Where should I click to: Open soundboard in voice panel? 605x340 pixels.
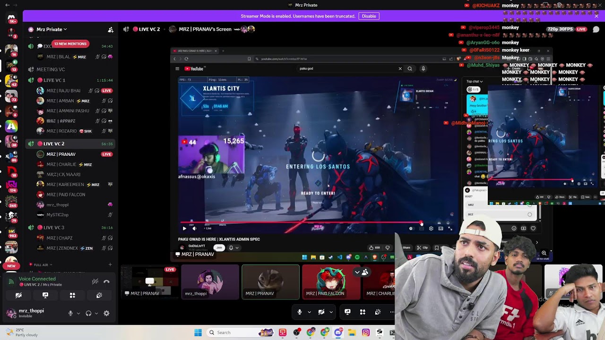tap(99, 295)
